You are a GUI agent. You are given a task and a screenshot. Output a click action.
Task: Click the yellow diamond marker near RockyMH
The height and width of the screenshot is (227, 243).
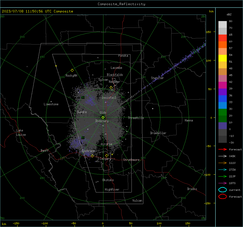click(72, 70)
